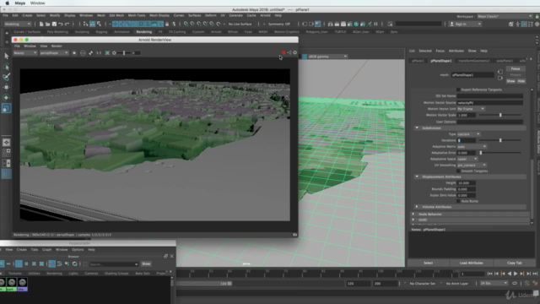This screenshot has height=304, width=540.
Task: Click the play backward button
Action: [510, 274]
